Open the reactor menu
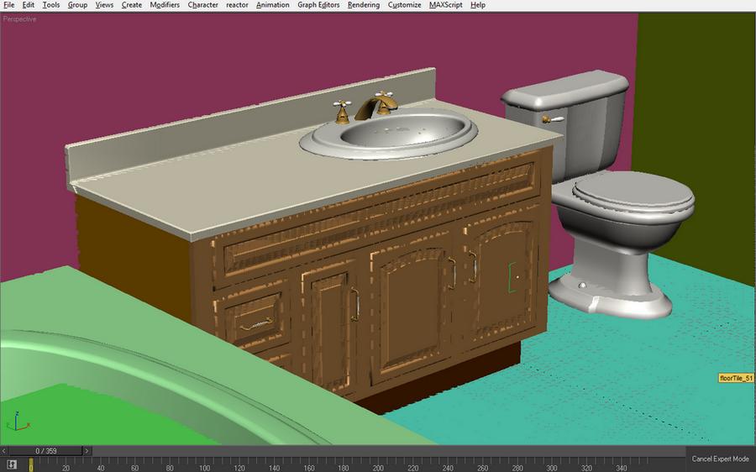 [237, 5]
